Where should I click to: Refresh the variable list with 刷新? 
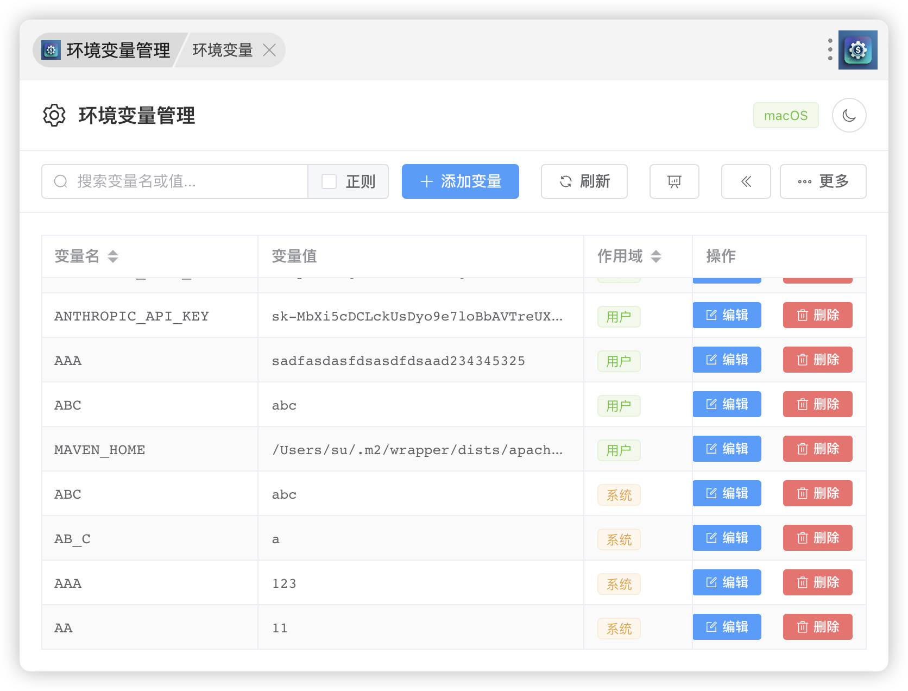(x=584, y=181)
